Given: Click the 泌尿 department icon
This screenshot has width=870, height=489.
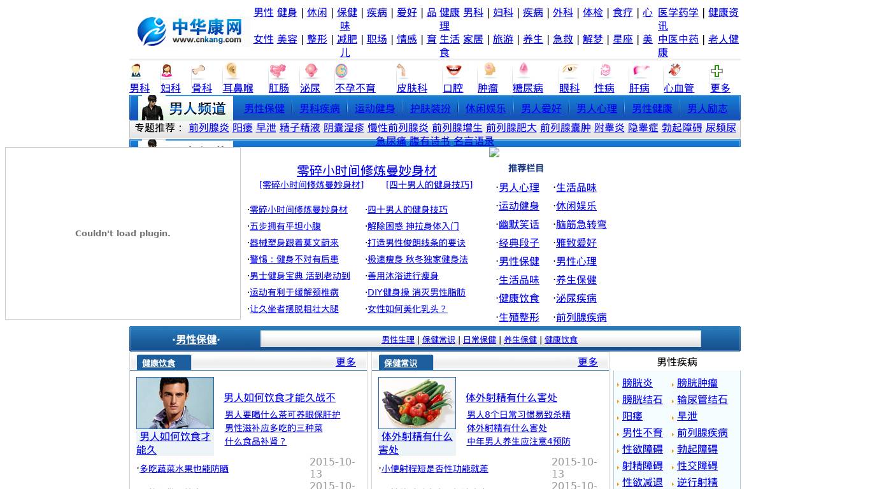Looking at the screenshot, I should 310,70.
